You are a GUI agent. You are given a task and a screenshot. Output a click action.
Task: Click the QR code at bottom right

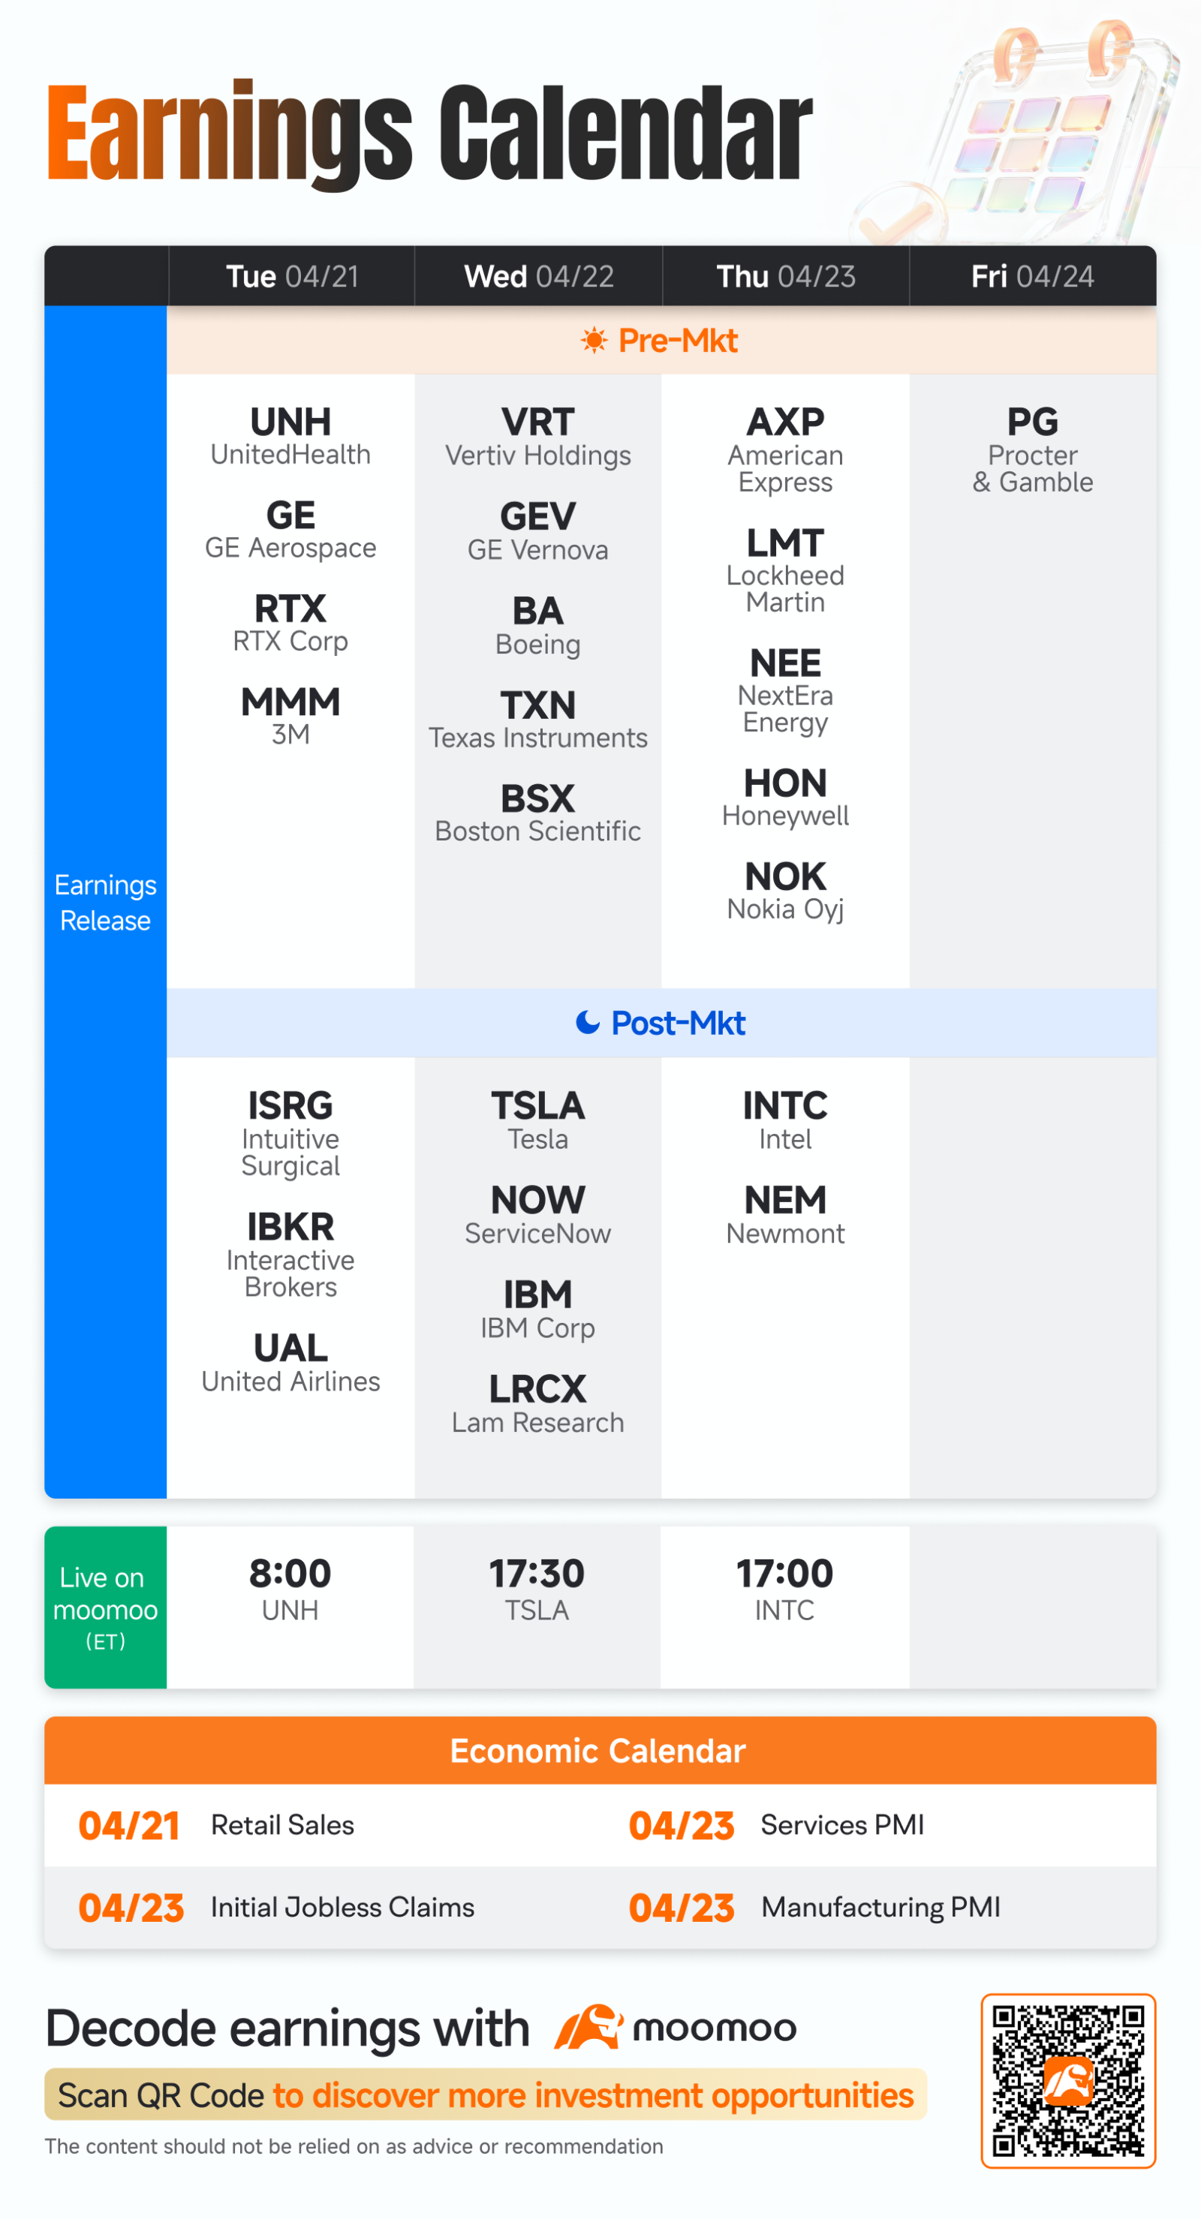[1067, 2080]
